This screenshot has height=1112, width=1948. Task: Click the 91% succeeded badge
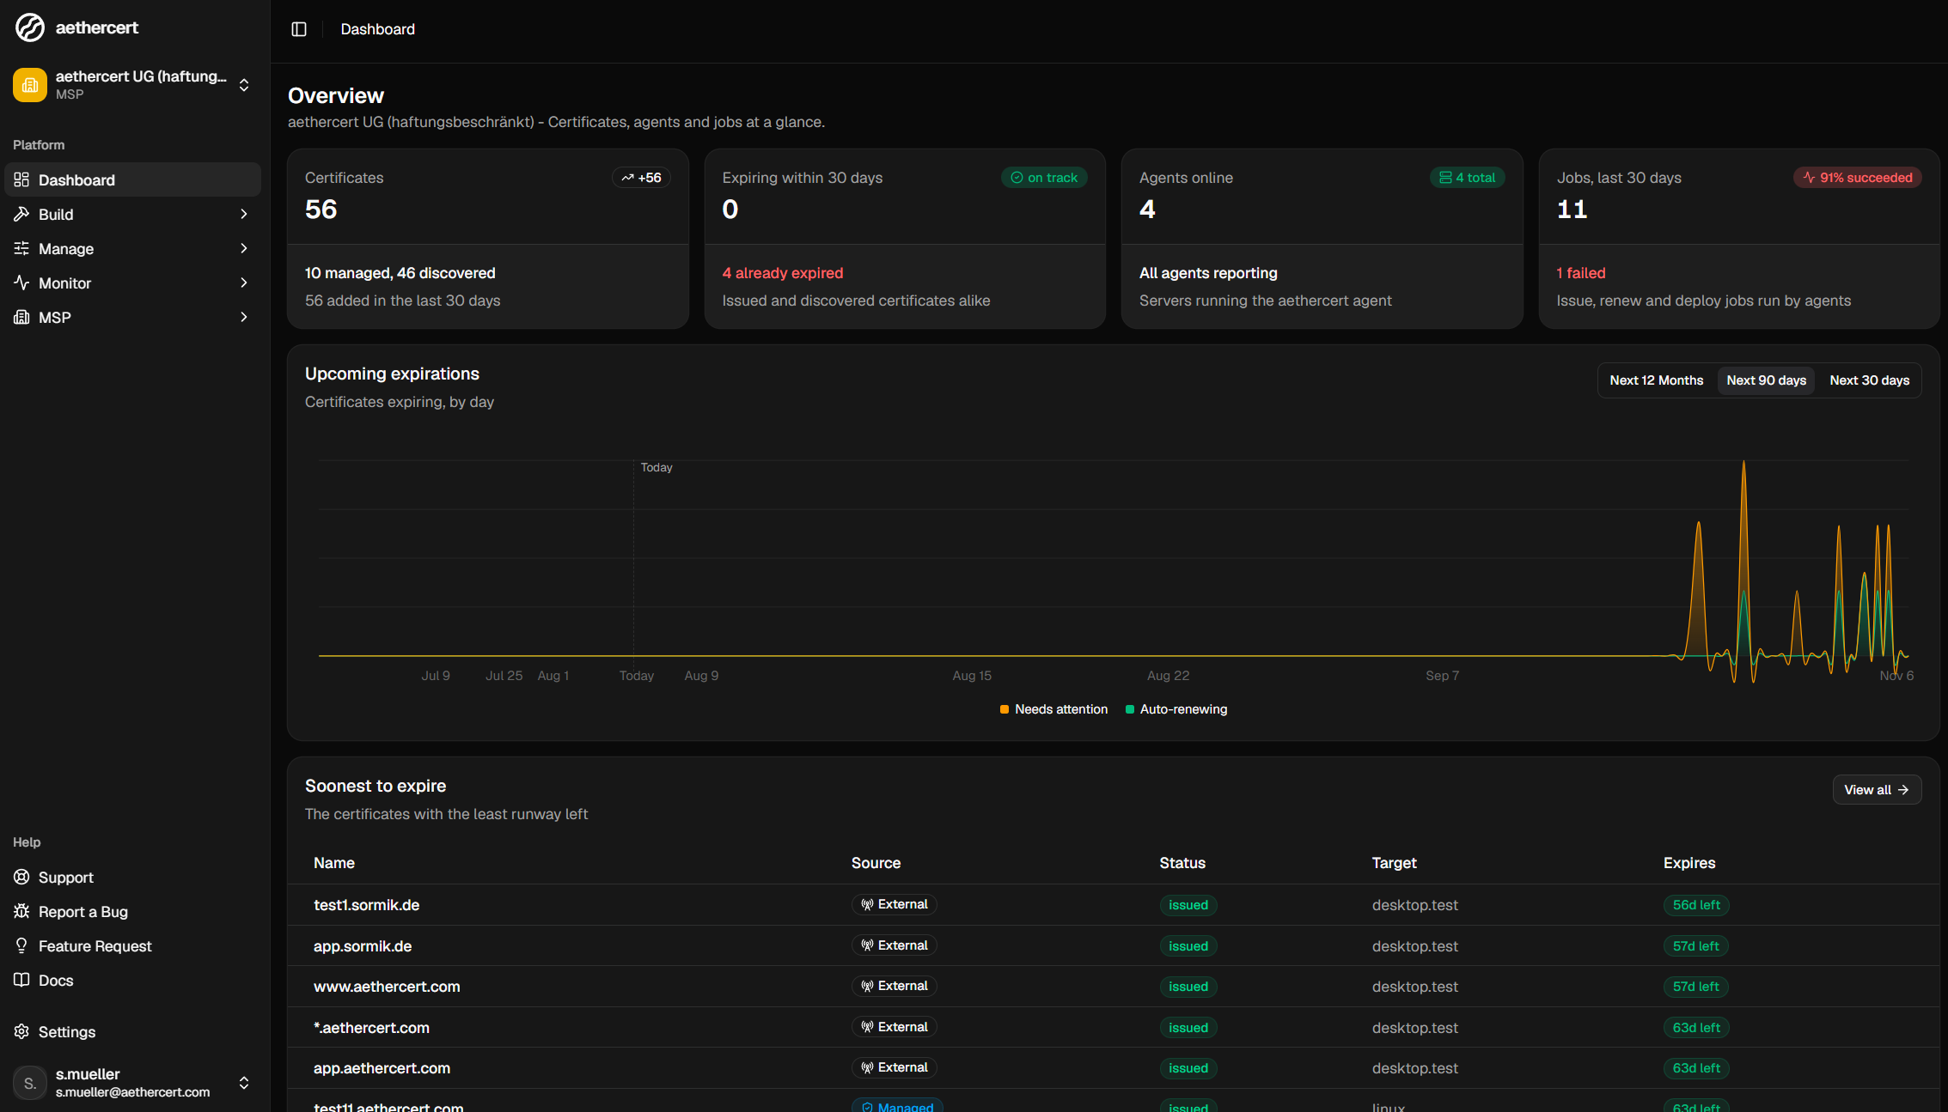tap(1857, 178)
